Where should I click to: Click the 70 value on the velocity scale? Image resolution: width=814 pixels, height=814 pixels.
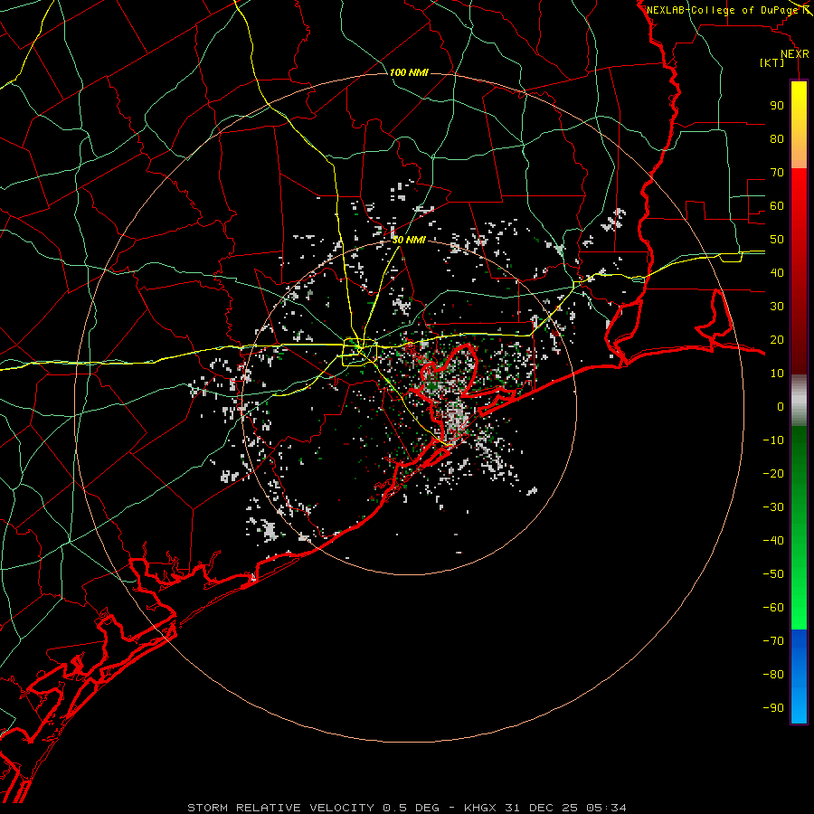[777, 173]
